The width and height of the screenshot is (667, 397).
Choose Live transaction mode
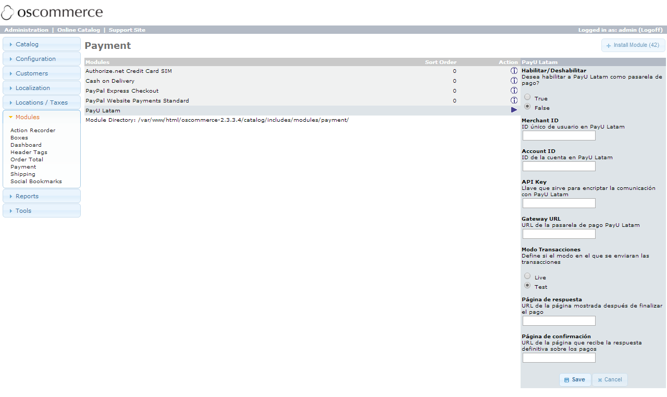(x=527, y=276)
